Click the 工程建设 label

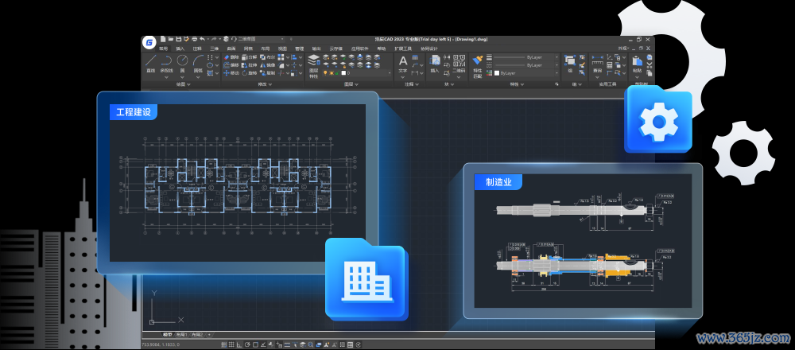(x=133, y=111)
